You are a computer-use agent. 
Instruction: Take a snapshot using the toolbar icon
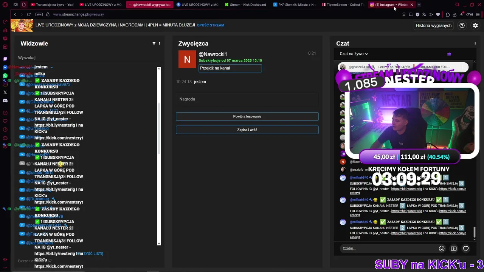411,14
